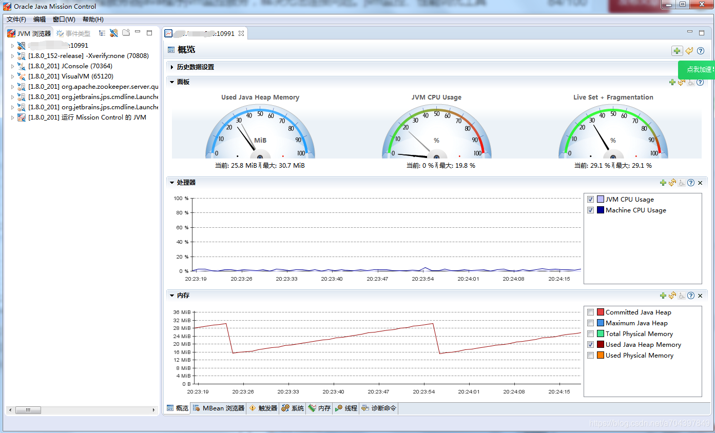715x433 pixels.
Task: Switch to the 诊断命令 tab
Action: tap(379, 408)
